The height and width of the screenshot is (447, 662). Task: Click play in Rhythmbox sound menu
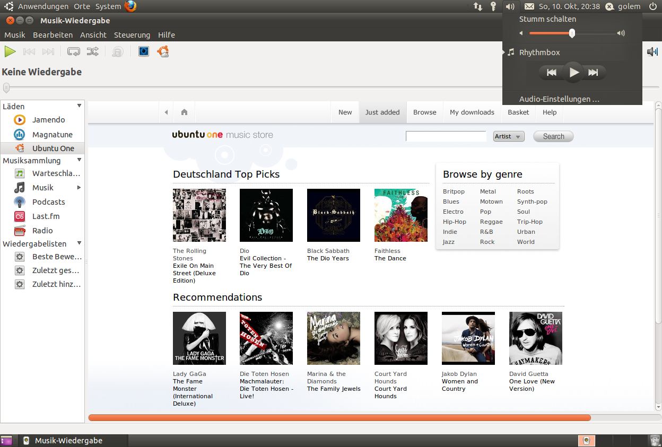click(x=573, y=73)
